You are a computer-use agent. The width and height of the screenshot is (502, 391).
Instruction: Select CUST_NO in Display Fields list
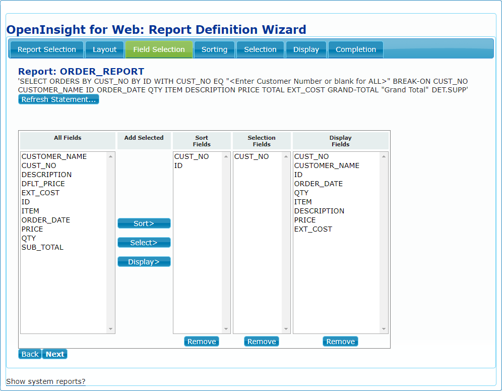337,156
